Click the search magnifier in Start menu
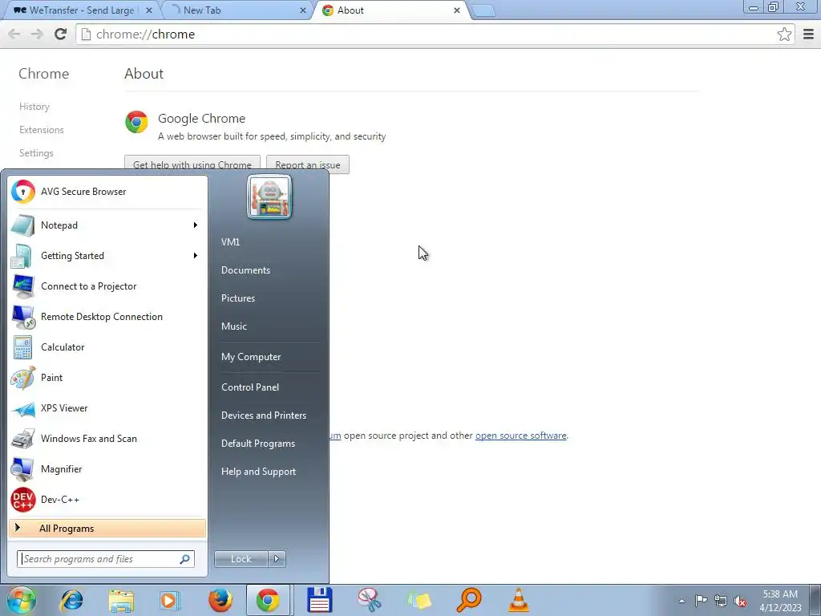Viewport: 821px width, 616px height. [185, 559]
